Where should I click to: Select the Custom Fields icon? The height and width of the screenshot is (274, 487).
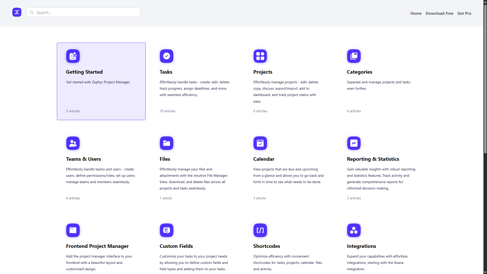pyautogui.click(x=166, y=230)
